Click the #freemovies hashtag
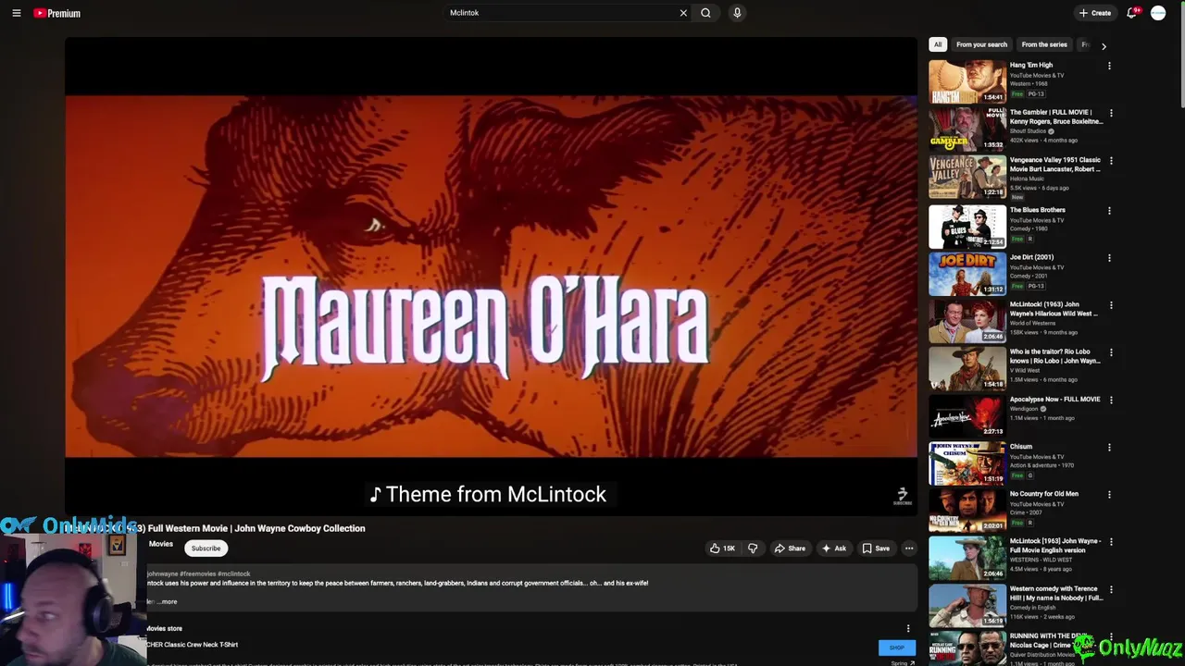Viewport: 1185px width, 666px height. point(197,573)
